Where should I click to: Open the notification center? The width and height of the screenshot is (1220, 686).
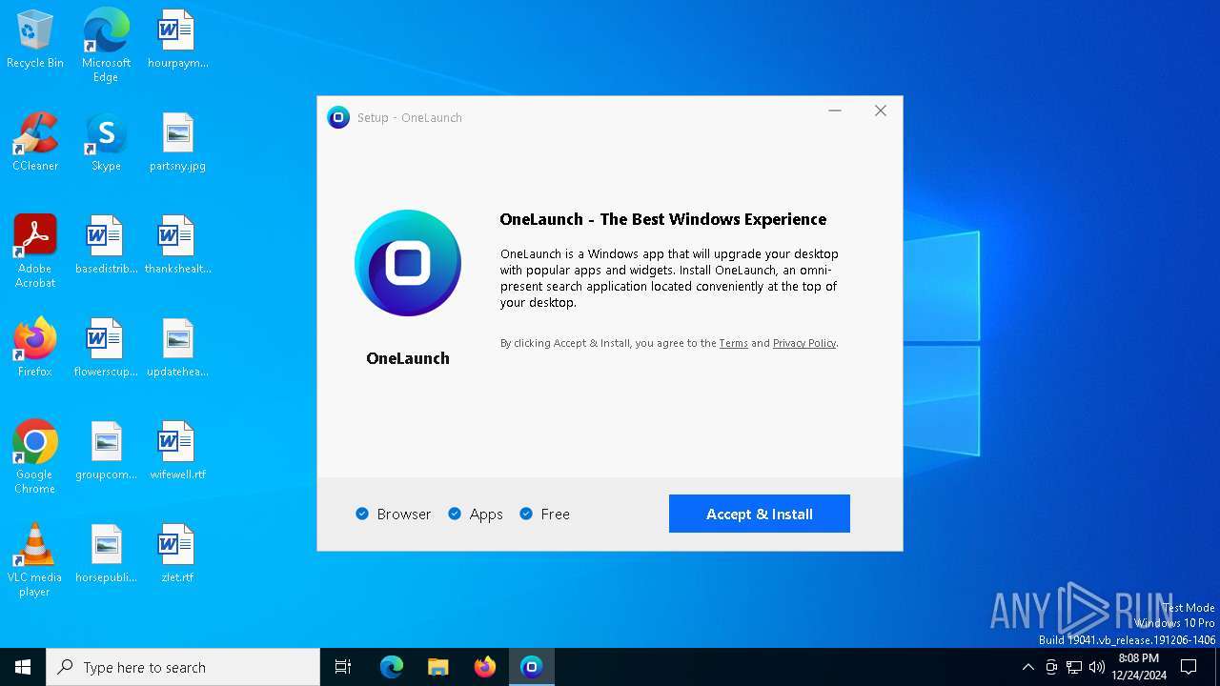(1189, 667)
